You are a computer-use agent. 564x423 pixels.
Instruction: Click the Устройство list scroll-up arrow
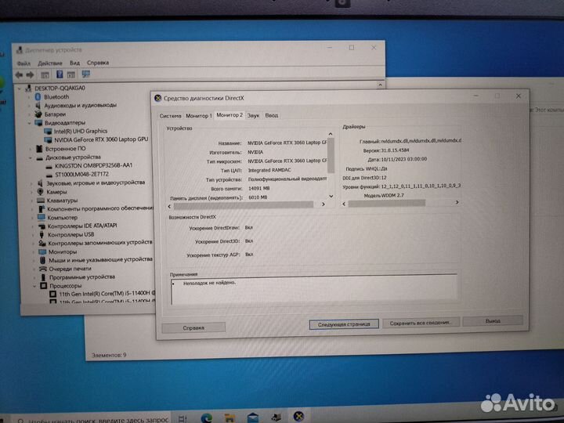click(331, 134)
